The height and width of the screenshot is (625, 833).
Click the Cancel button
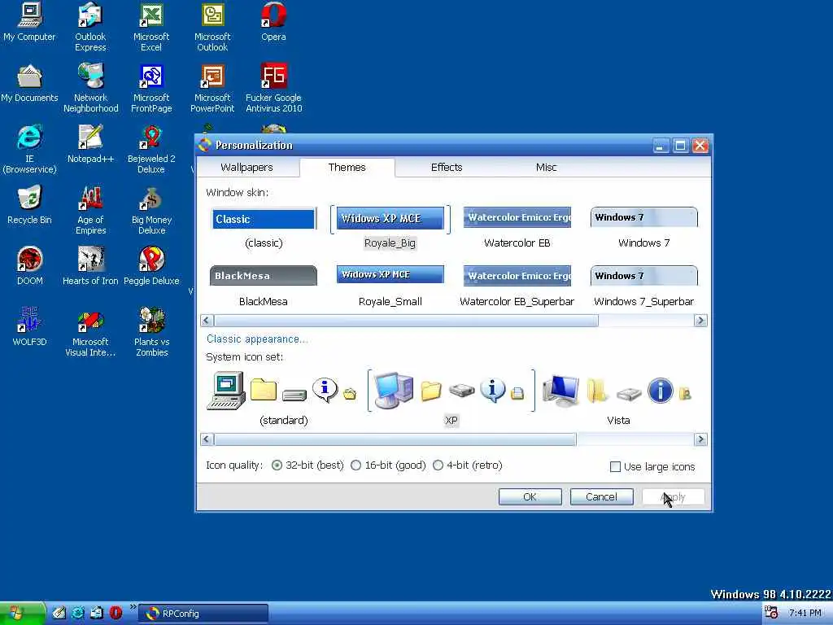601,497
